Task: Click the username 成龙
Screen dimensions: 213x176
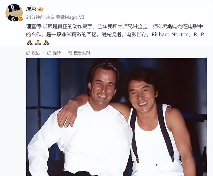Action: (31, 9)
